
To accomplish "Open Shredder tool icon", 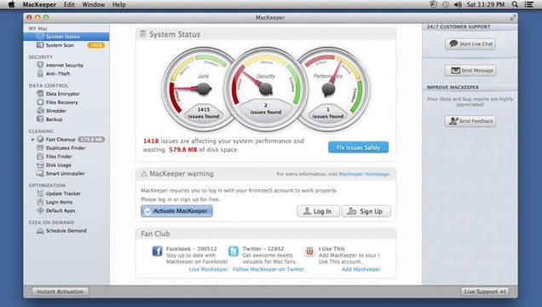I will [x=40, y=111].
